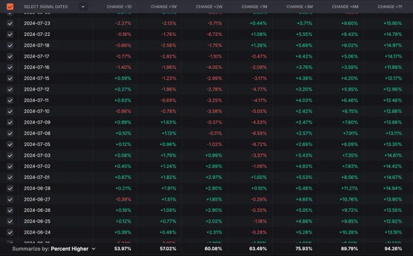
Task: Click the -6.72% two-week value for 2024-07-22
Action: pos(214,35)
